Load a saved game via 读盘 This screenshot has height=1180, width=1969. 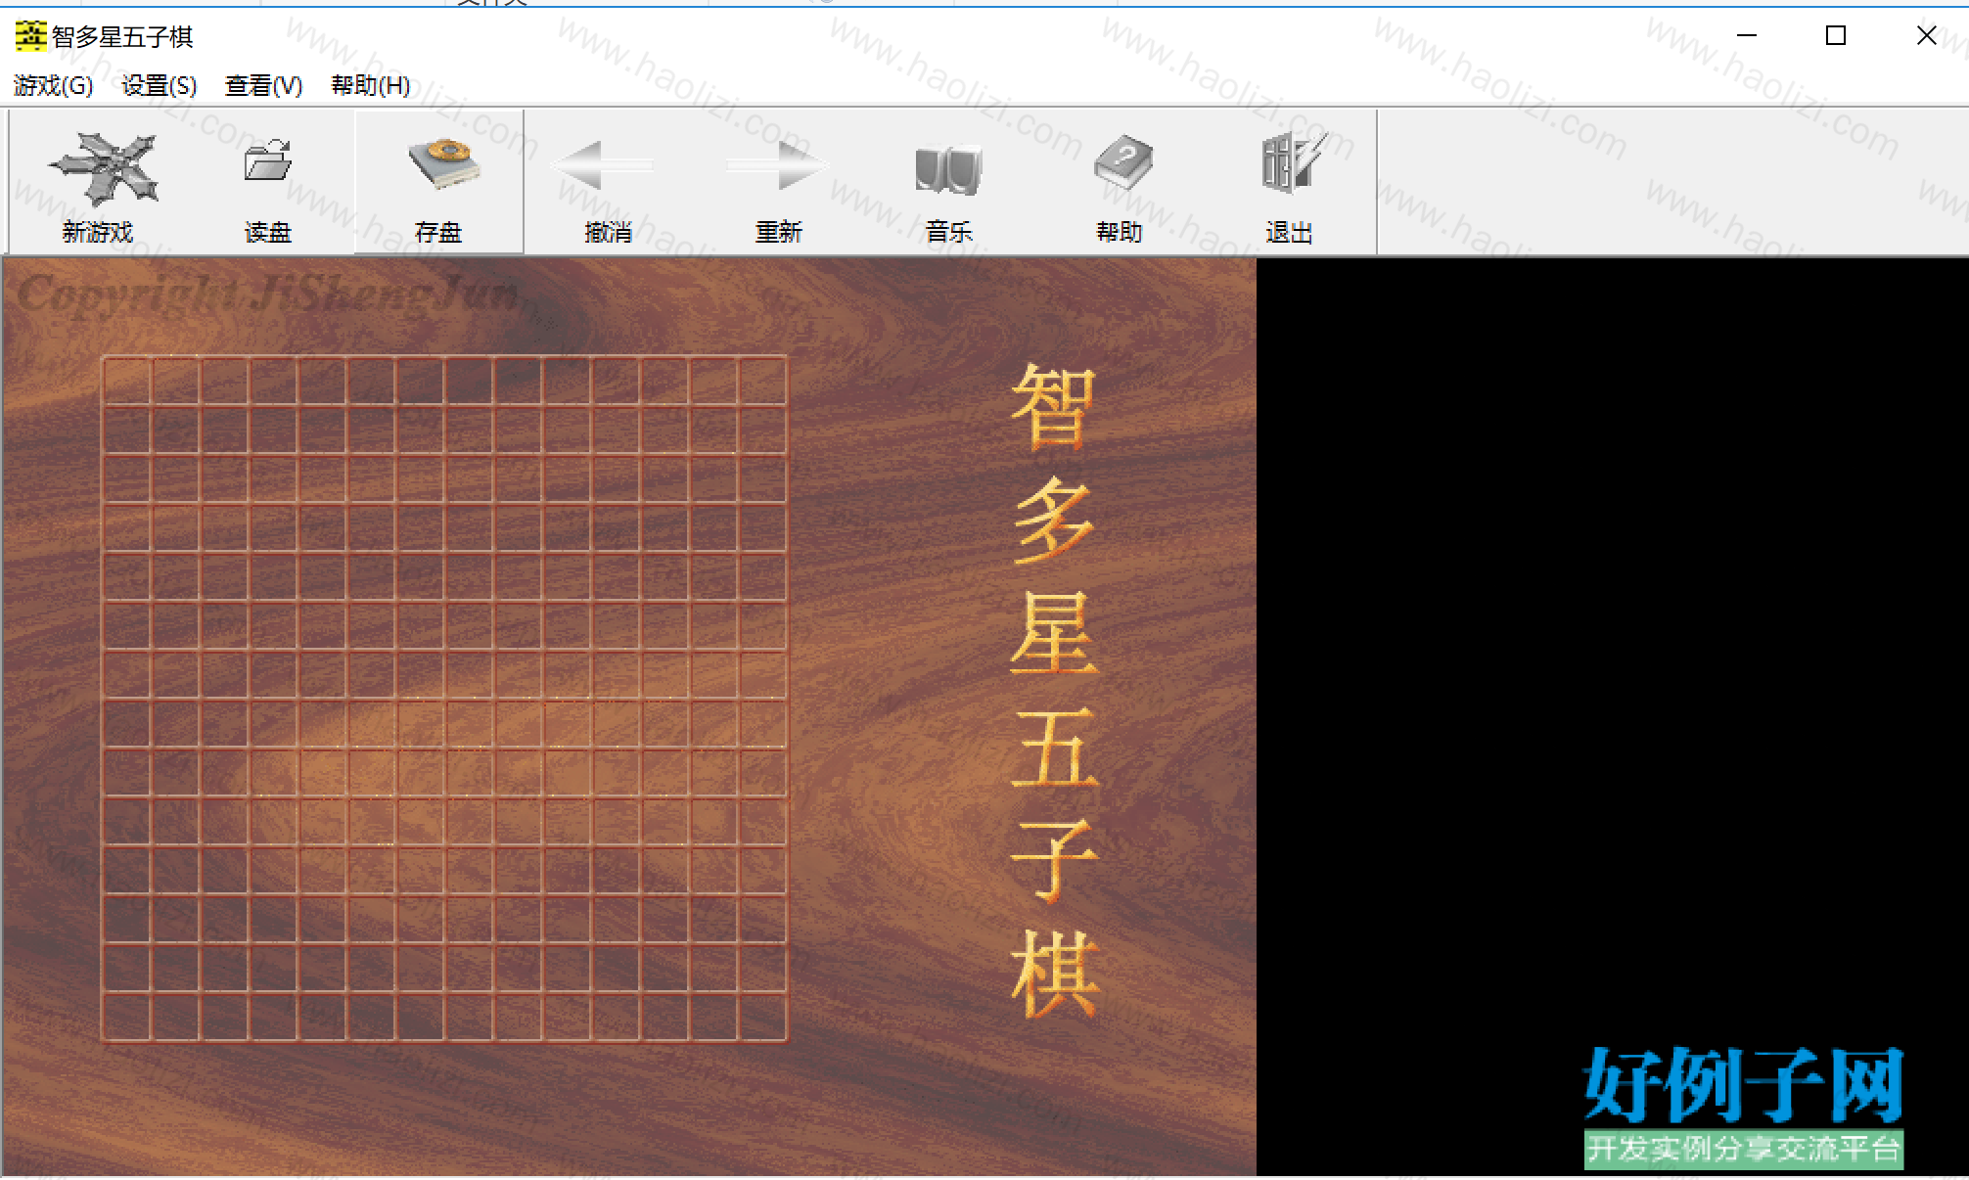click(x=268, y=183)
